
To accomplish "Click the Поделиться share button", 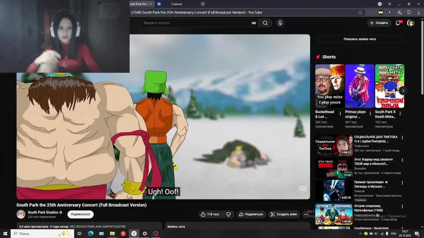I will coord(251,214).
